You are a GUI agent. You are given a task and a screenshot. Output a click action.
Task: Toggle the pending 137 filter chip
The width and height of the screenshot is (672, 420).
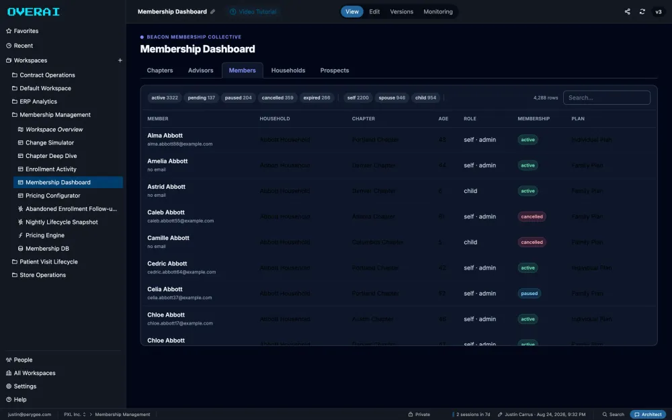(202, 97)
